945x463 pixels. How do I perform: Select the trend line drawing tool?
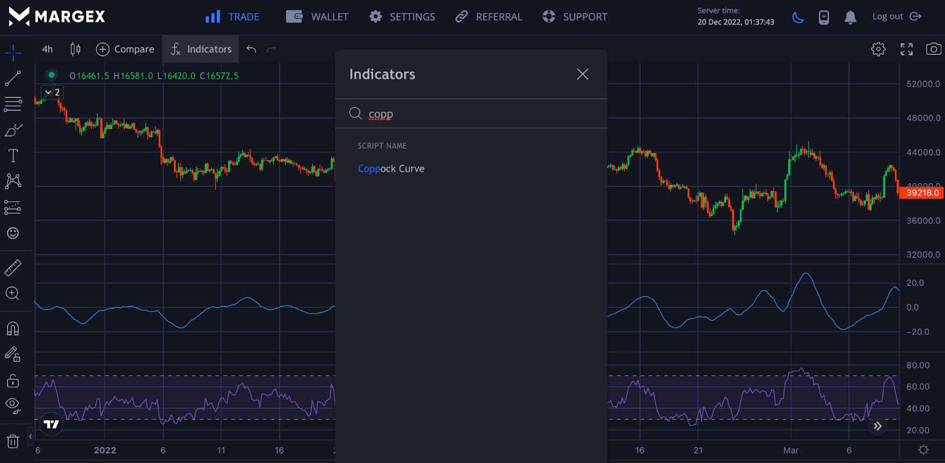pyautogui.click(x=13, y=78)
